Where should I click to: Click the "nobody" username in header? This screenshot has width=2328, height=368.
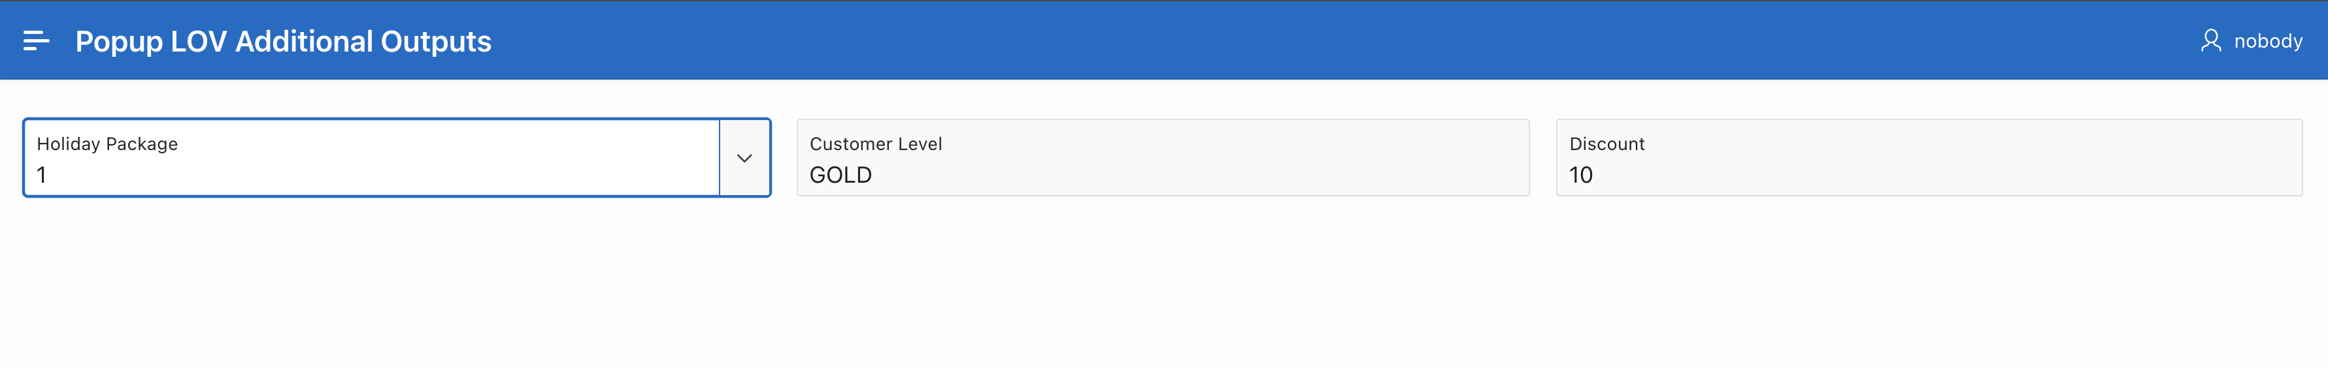[2267, 42]
